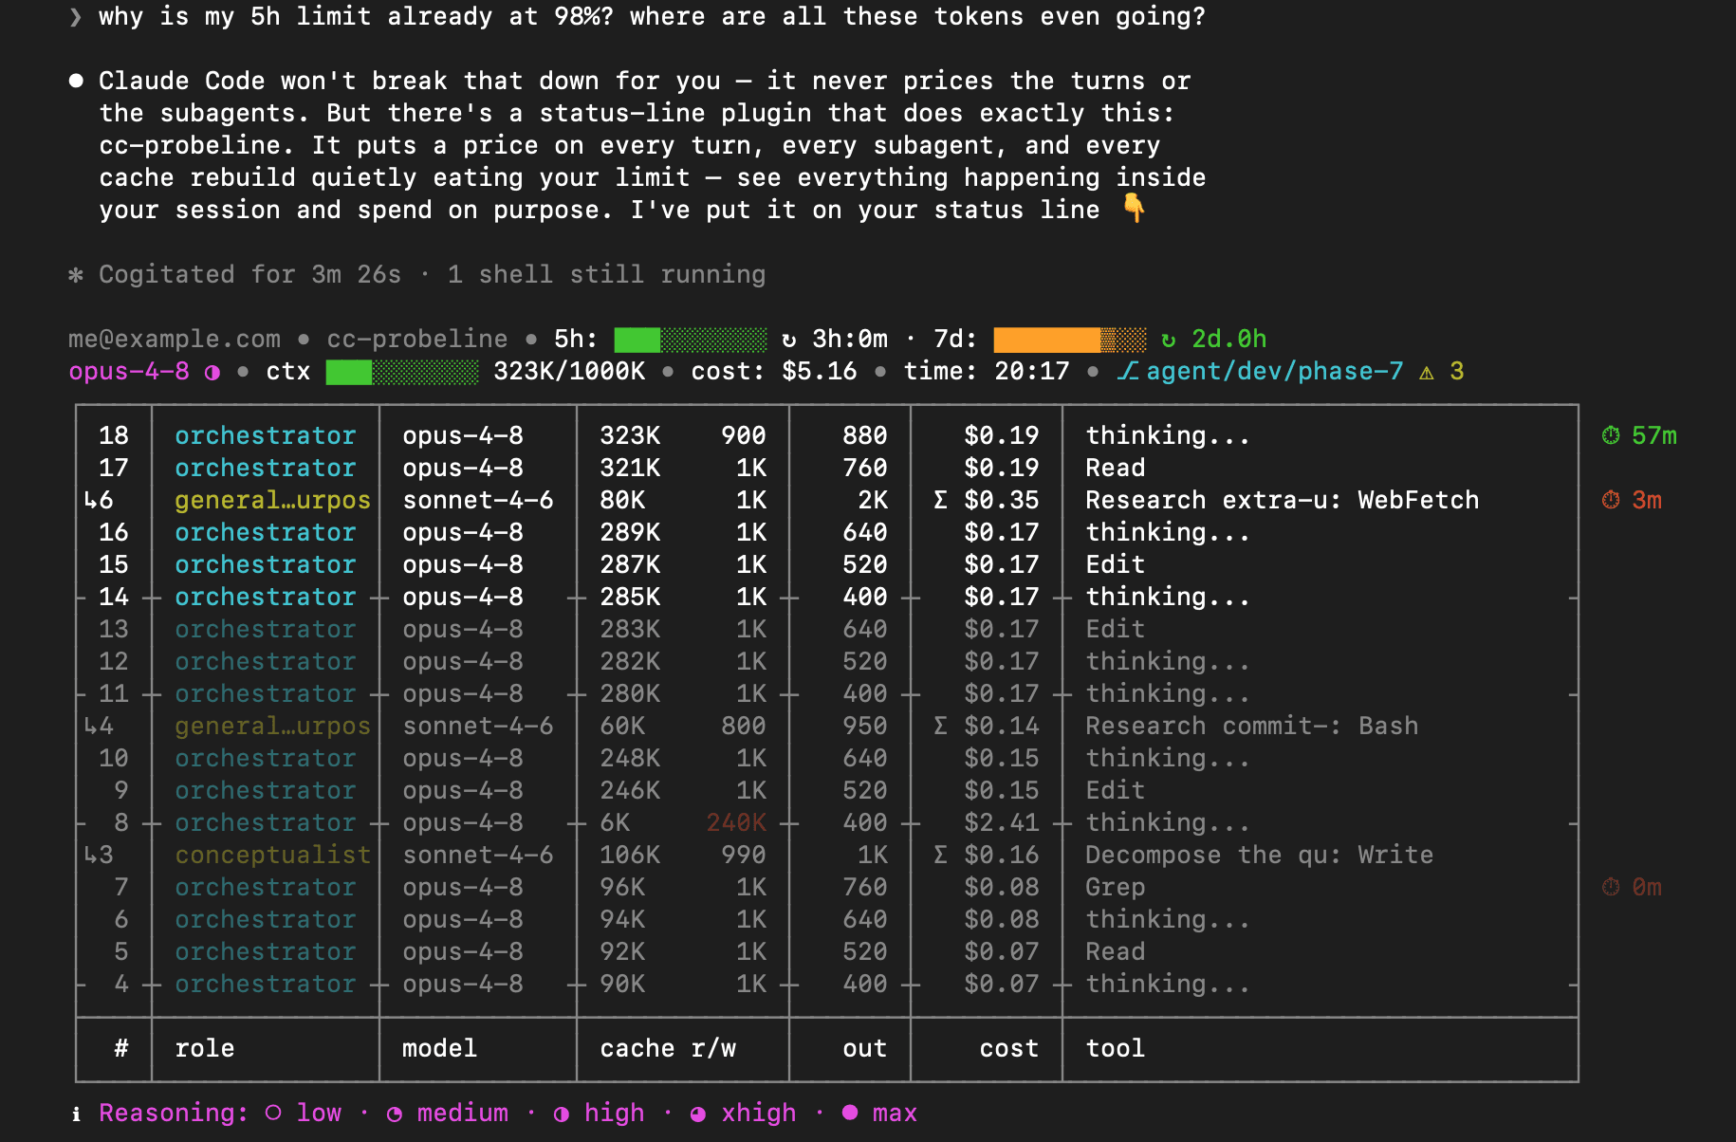The width and height of the screenshot is (1736, 1142).
Task: Click the git branch icon before agent/dev/phase-7
Action: point(1127,371)
